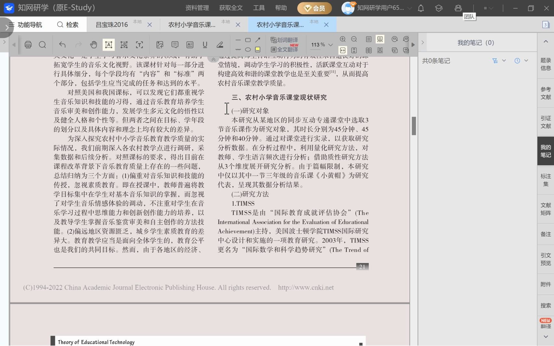The height and width of the screenshot is (346, 554).
Task: Click the text box annotation icon
Action: [190, 45]
